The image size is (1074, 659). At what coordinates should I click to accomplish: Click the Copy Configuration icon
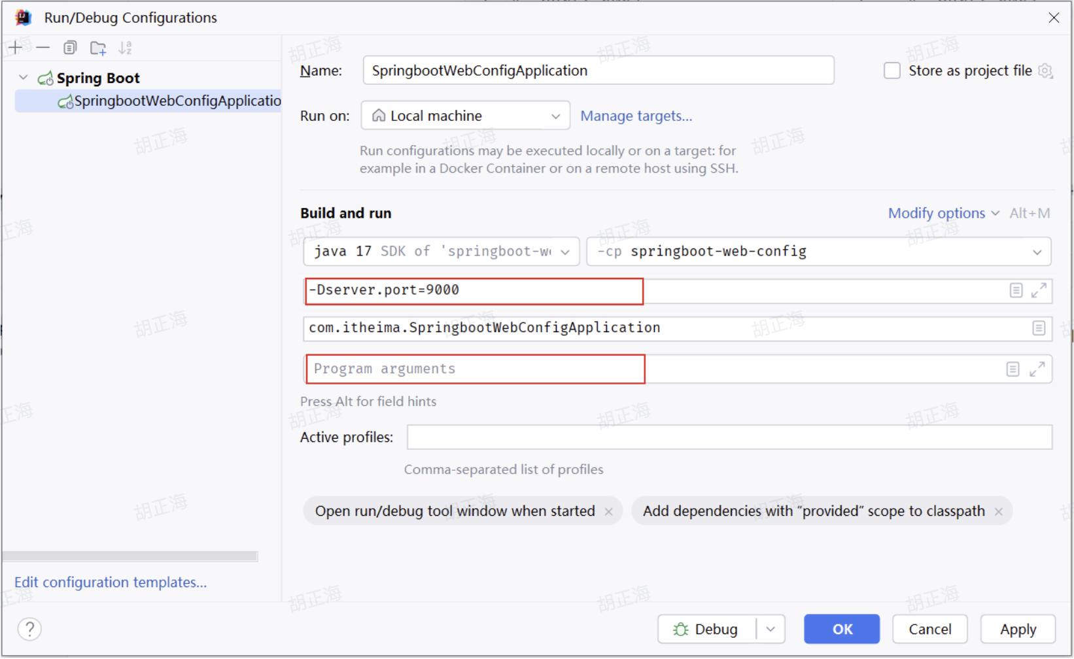pos(70,48)
